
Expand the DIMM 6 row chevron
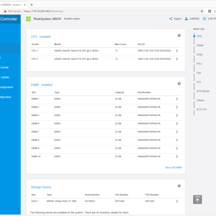point(177,124)
